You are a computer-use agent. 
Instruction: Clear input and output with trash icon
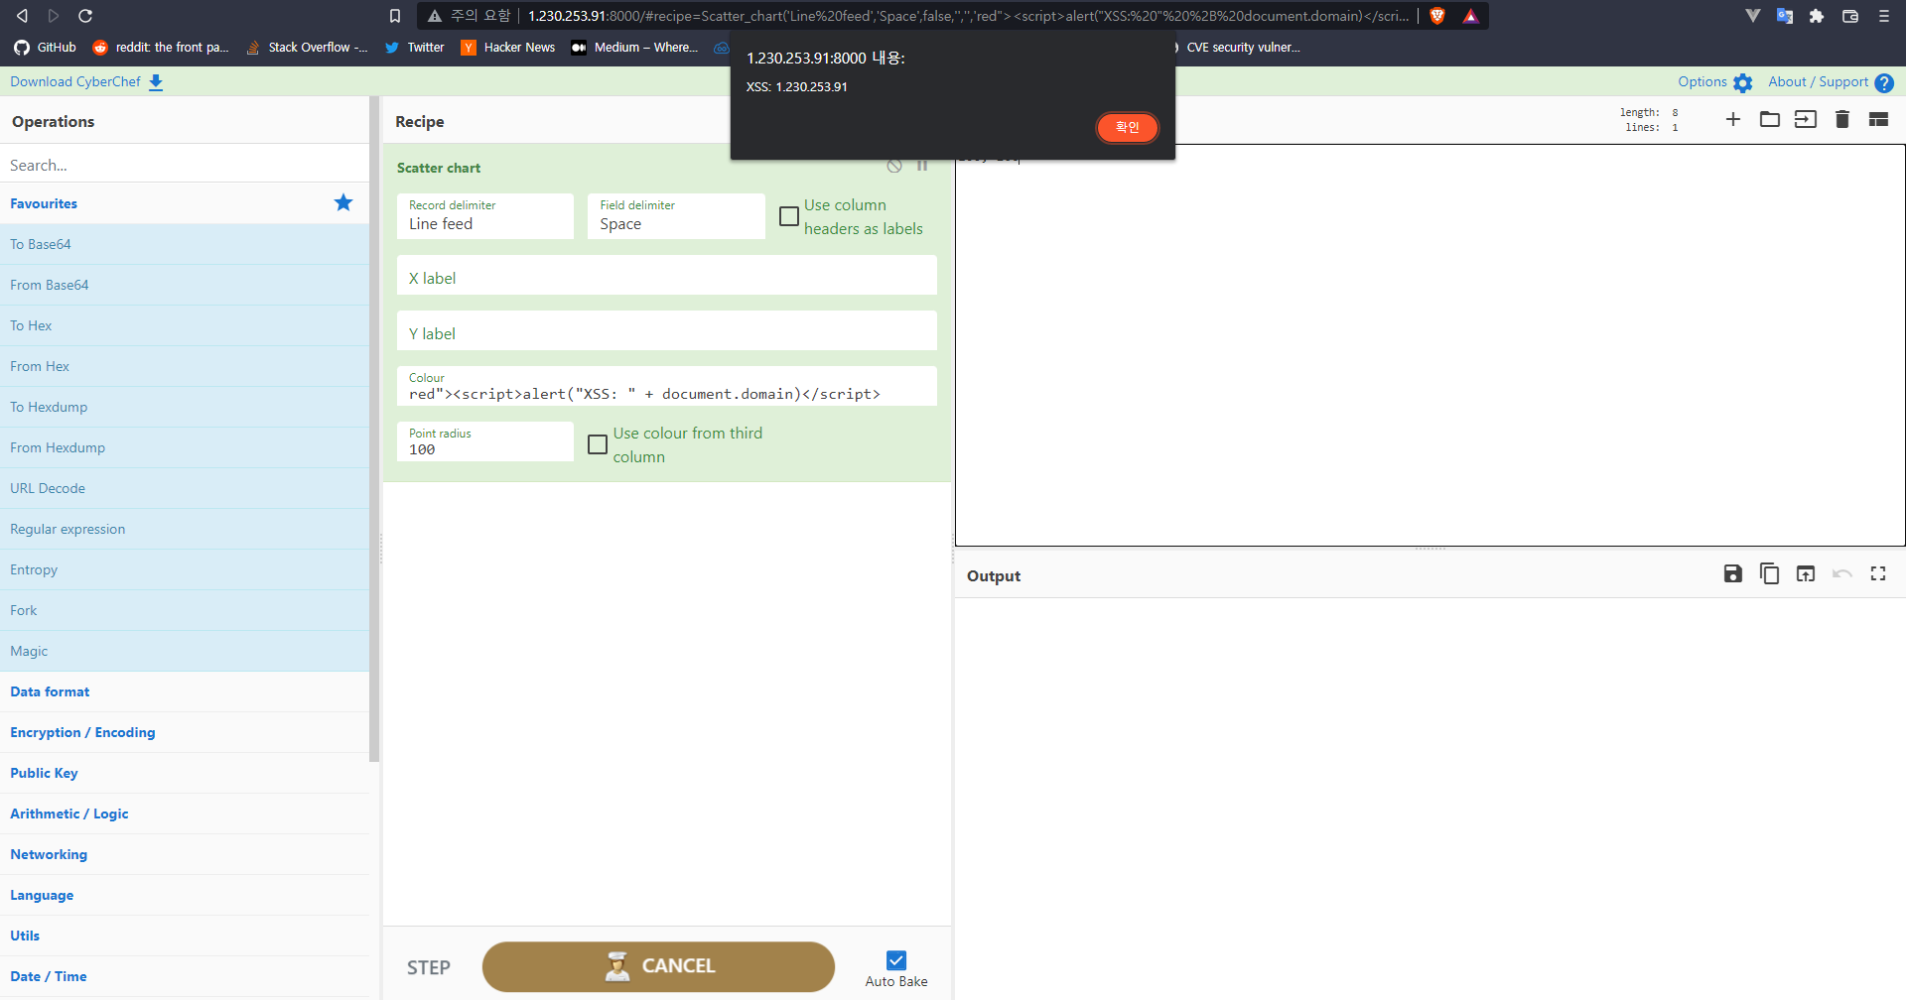pyautogui.click(x=1842, y=119)
